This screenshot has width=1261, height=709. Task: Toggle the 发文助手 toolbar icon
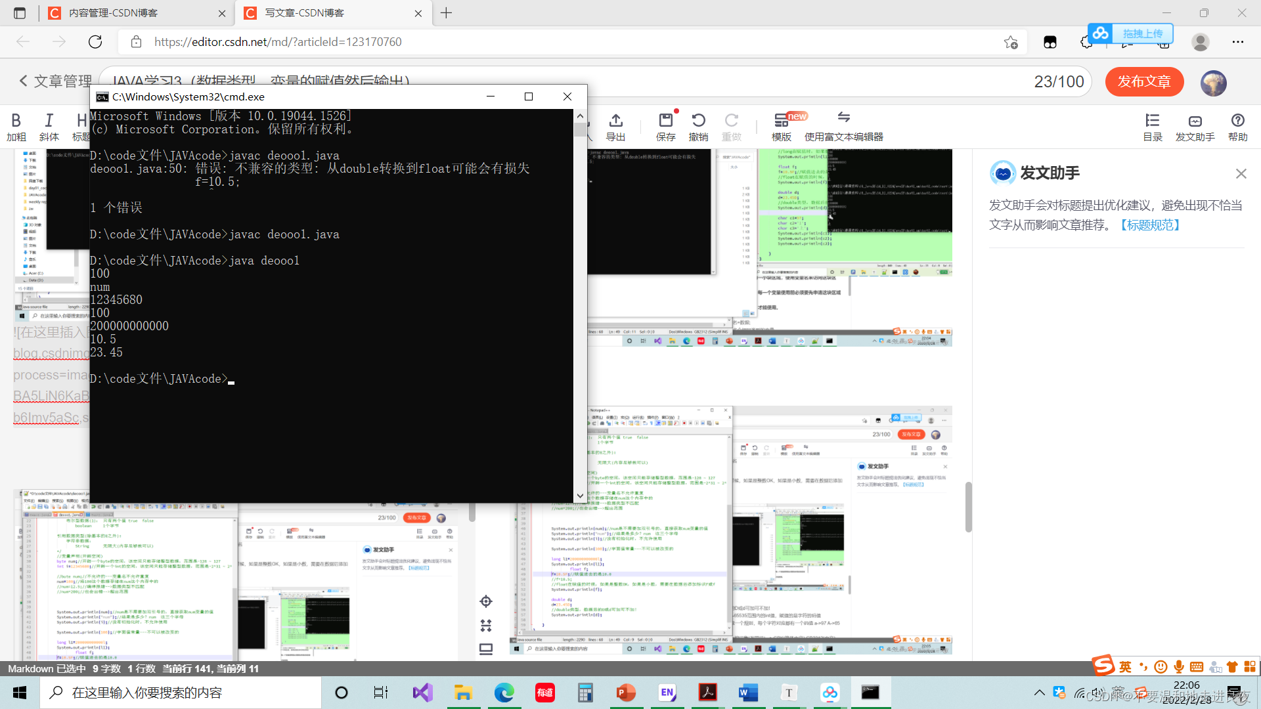tap(1195, 127)
